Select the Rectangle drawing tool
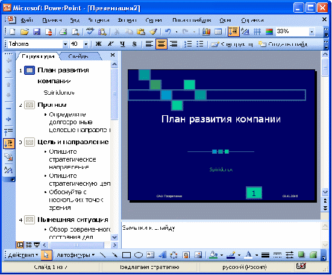 [x=127, y=255]
